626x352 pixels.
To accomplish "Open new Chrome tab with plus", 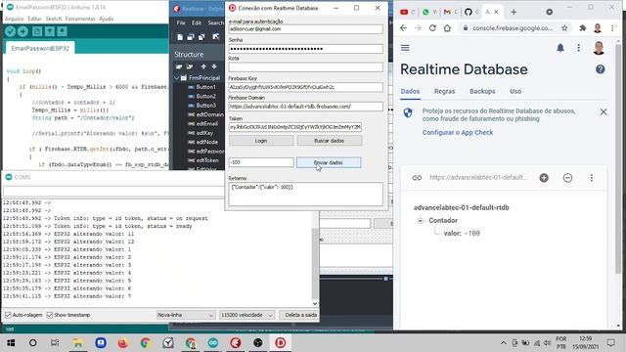I will 514,12.
